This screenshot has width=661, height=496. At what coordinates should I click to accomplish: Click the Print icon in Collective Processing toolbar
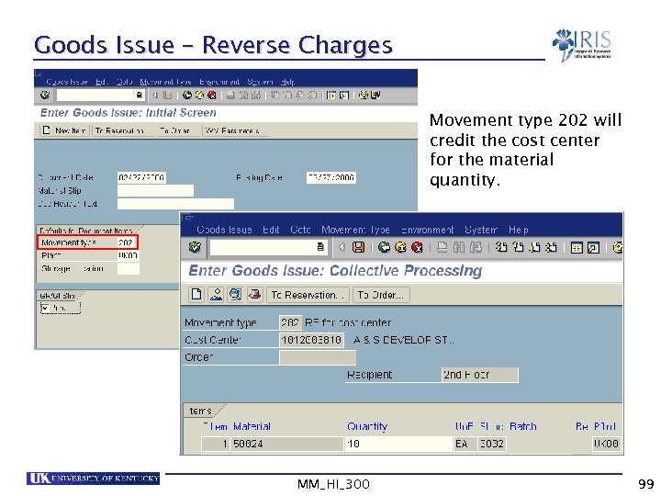tap(442, 247)
